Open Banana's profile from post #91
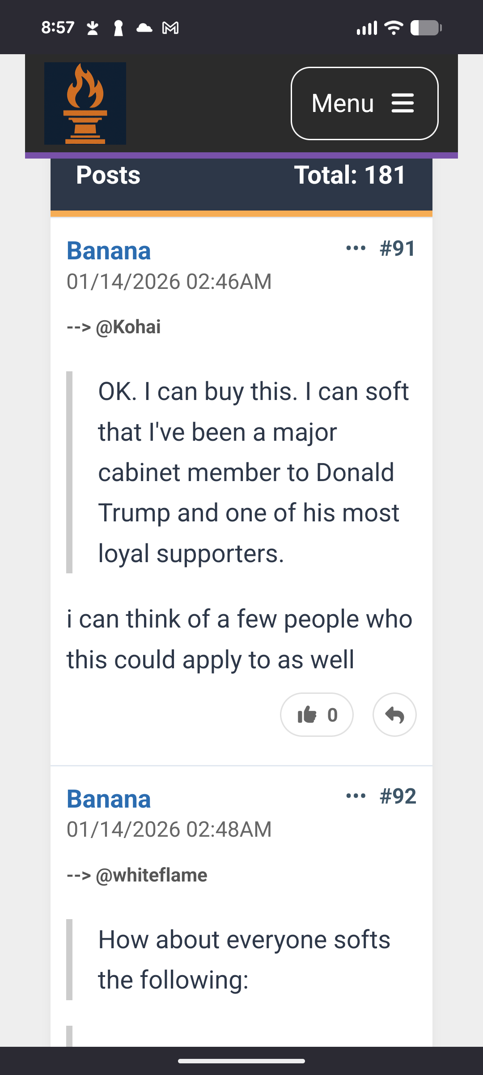This screenshot has height=1075, width=483. pyautogui.click(x=109, y=250)
